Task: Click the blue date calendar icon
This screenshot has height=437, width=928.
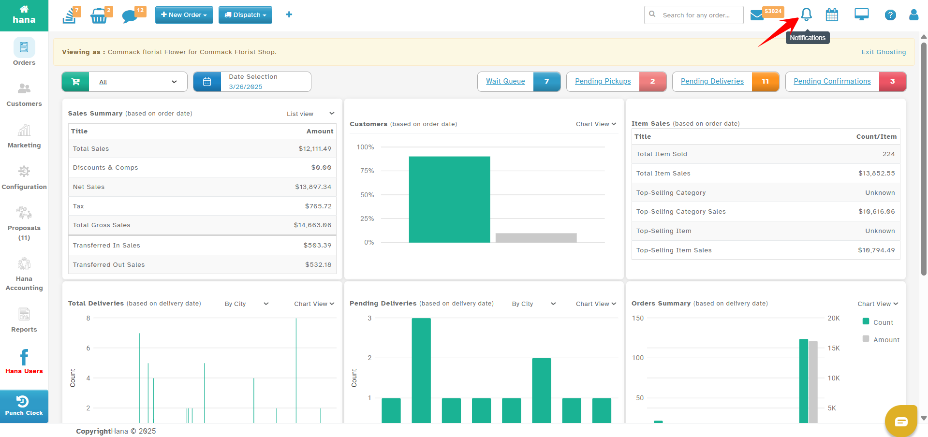Action: 207,82
